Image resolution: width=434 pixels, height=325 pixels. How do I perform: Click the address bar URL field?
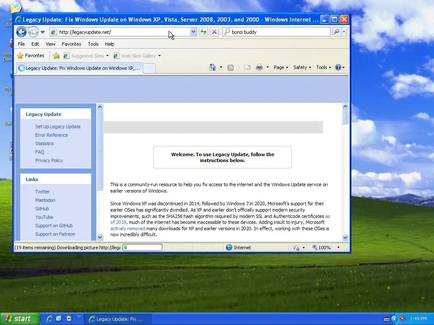pyautogui.click(x=120, y=32)
